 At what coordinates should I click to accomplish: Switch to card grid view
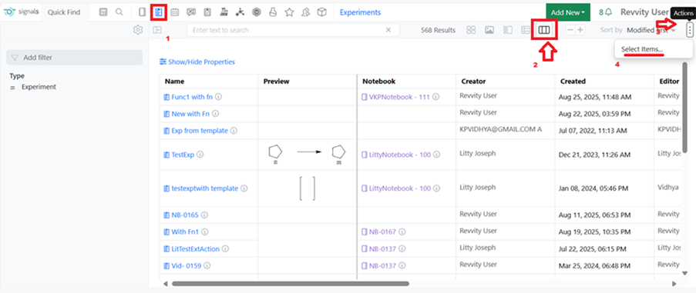(472, 30)
